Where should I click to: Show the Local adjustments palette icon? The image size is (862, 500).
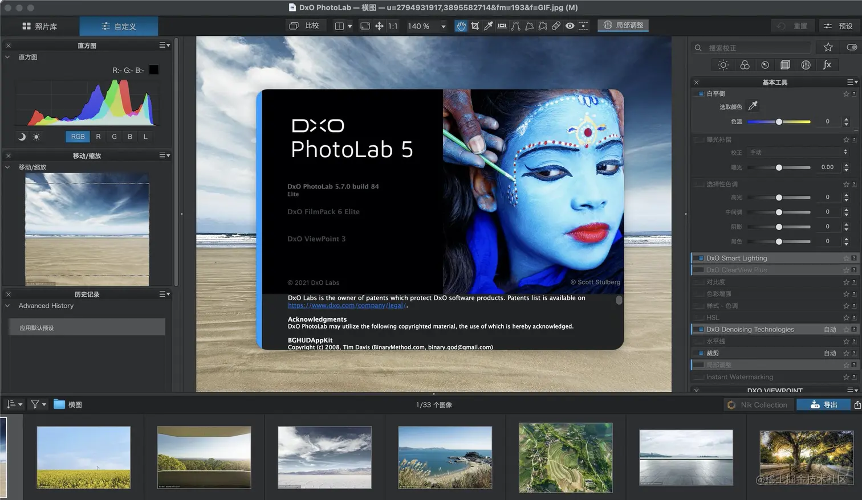[806, 65]
